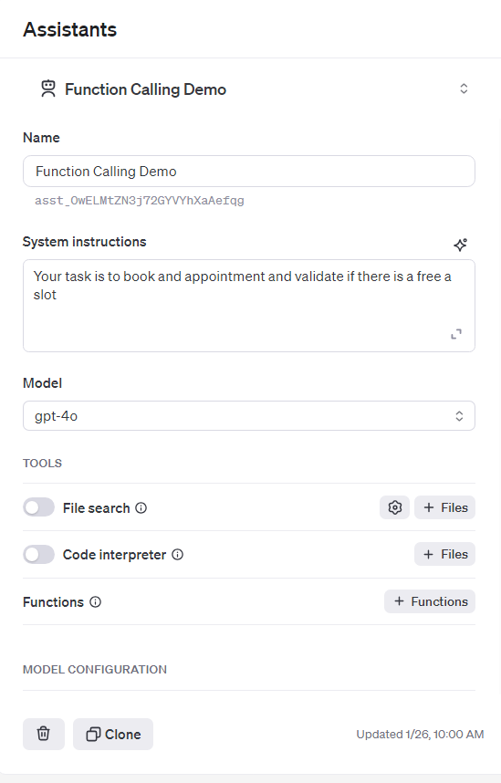Click the MODEL CONFIGURATION section heading

pyautogui.click(x=95, y=670)
